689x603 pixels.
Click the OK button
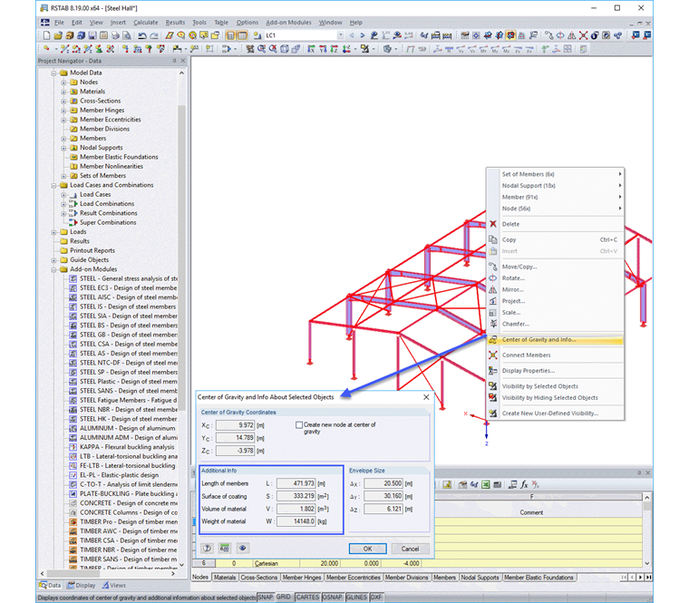368,549
